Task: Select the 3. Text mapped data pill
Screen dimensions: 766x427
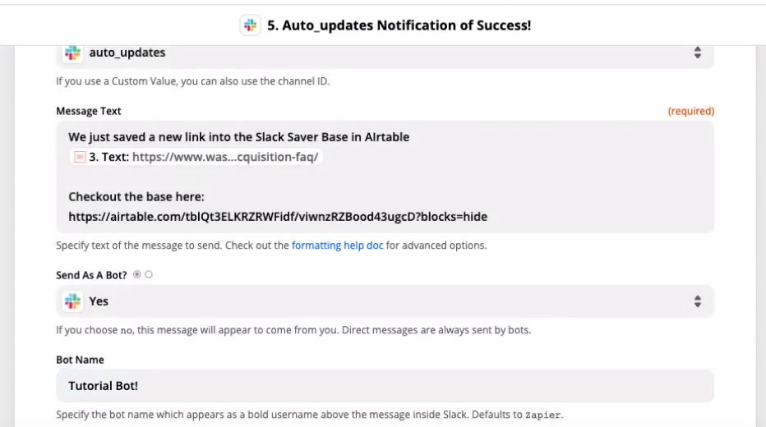Action: click(196, 157)
